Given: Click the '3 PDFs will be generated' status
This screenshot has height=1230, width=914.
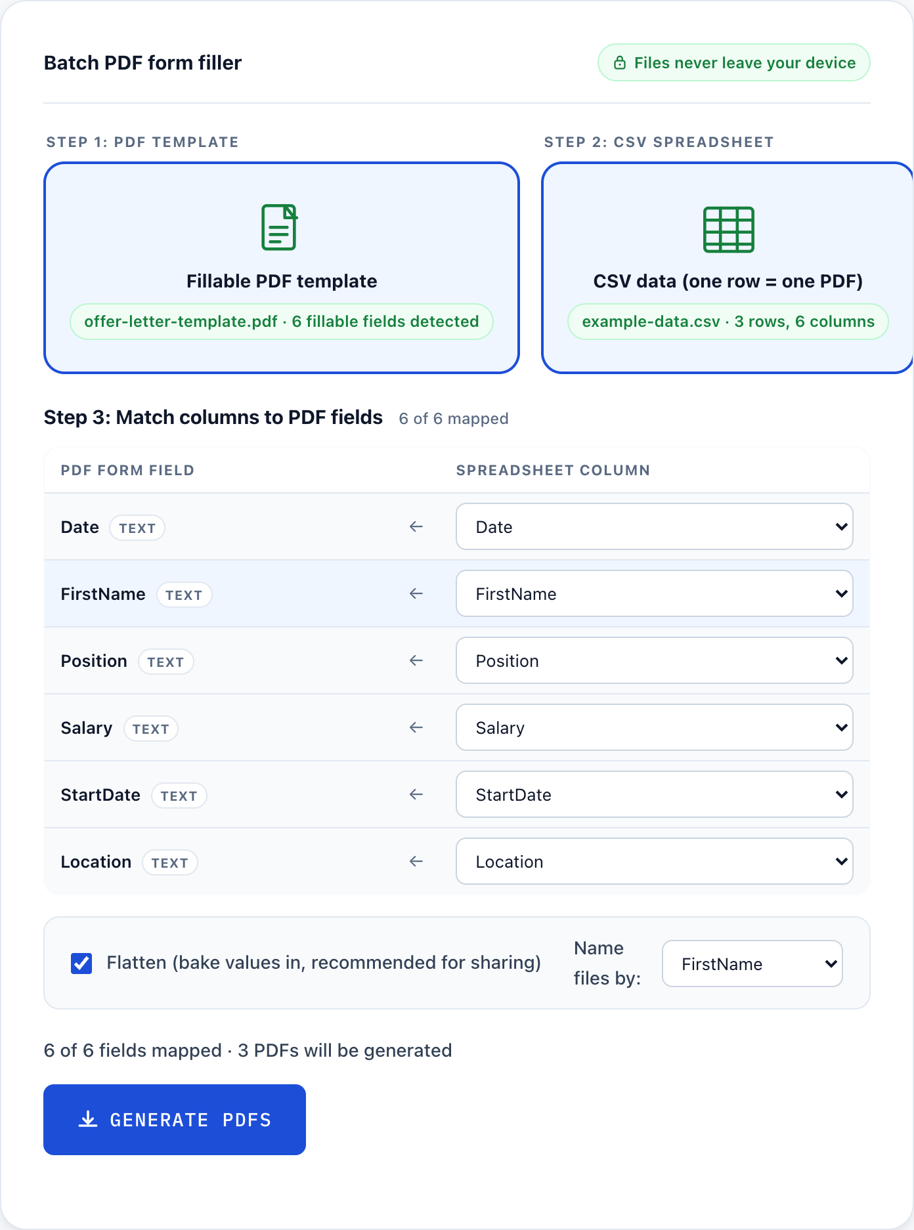Looking at the screenshot, I should pyautogui.click(x=345, y=1050).
